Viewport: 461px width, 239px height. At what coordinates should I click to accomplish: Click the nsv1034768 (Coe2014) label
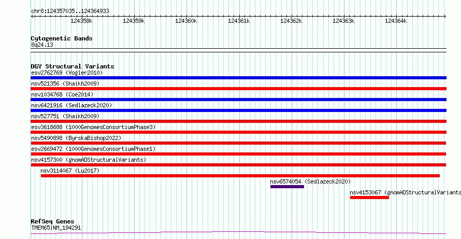click(x=62, y=94)
